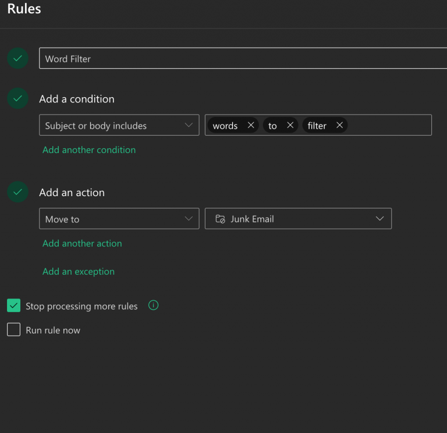Click the green checkmark beside Add an action
The width and height of the screenshot is (447, 433).
tap(17, 192)
